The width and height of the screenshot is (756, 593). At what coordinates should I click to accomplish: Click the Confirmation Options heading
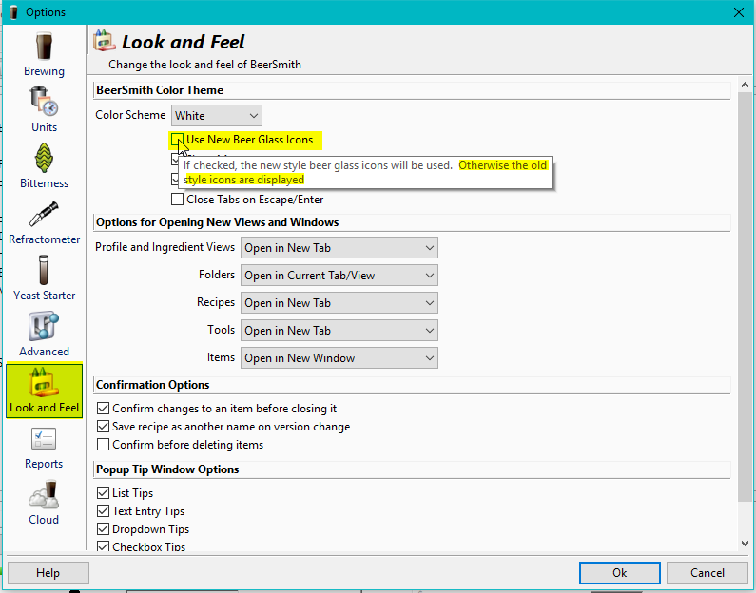pos(152,385)
